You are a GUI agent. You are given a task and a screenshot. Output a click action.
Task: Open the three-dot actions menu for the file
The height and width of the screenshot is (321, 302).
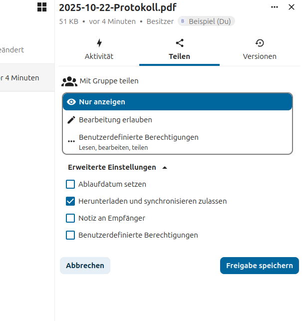click(x=275, y=7)
